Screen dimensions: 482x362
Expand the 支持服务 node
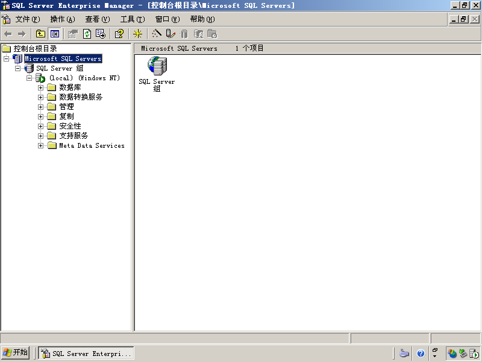pos(40,136)
